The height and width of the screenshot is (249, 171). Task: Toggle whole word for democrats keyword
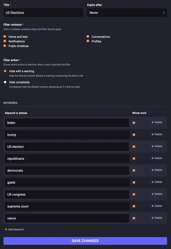pos(134,170)
